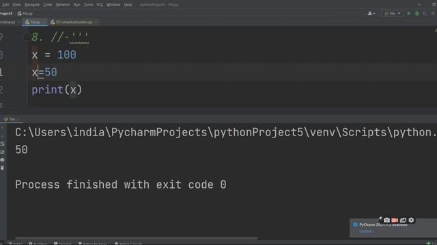The height and width of the screenshot is (245, 437).
Task: Open the View menu
Action: (x=16, y=5)
